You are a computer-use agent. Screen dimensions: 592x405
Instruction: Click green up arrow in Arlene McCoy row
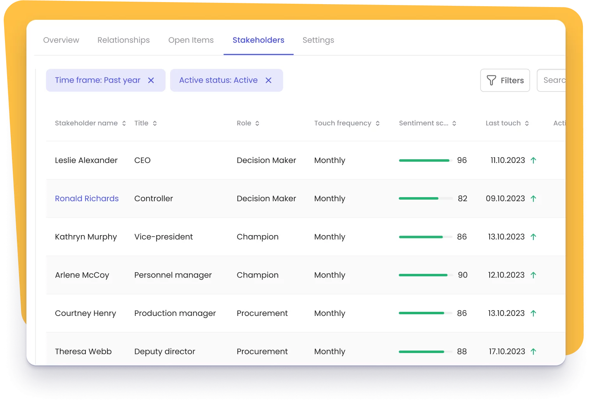[533, 275]
